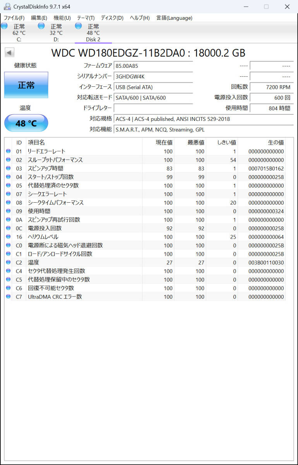The image size is (298, 465).
Task: Click the 項目名 column header
Action: point(84,143)
